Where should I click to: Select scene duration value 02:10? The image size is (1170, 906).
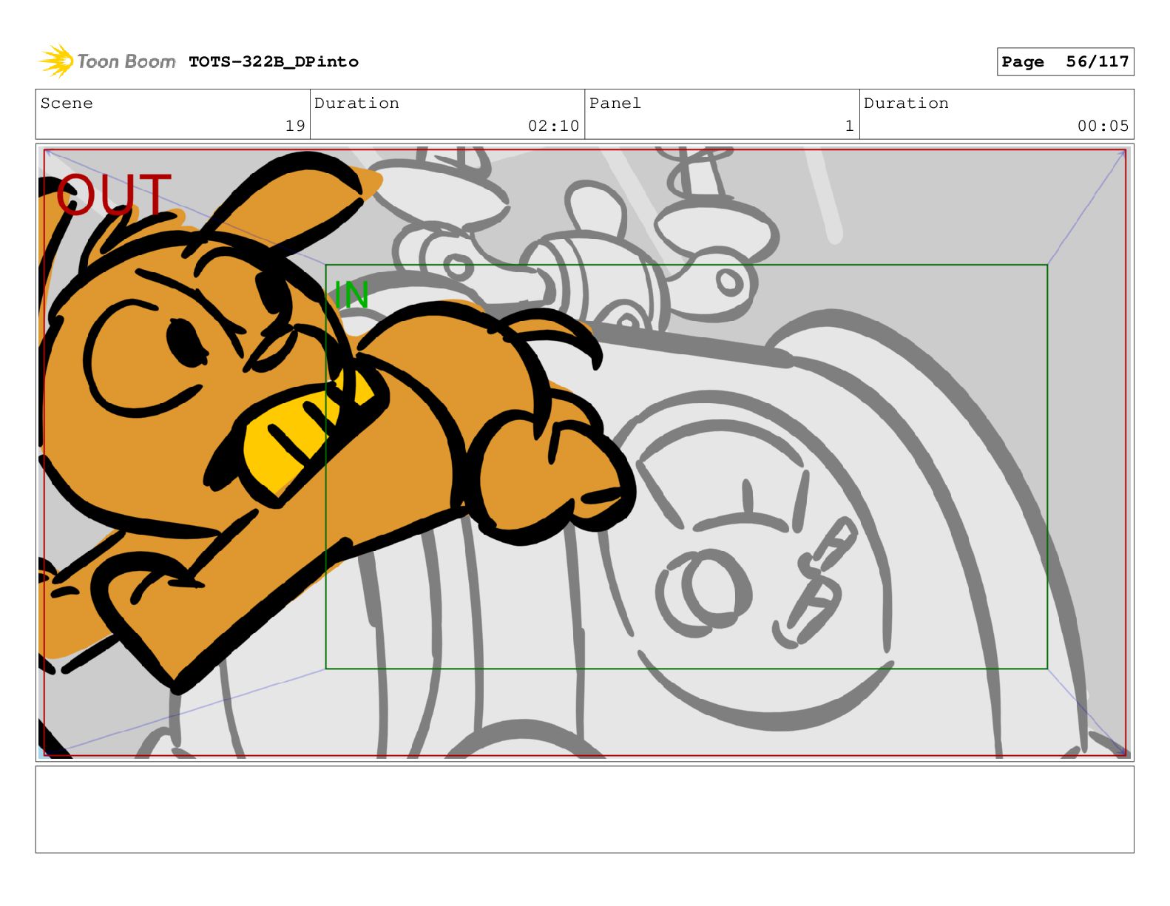tap(553, 126)
